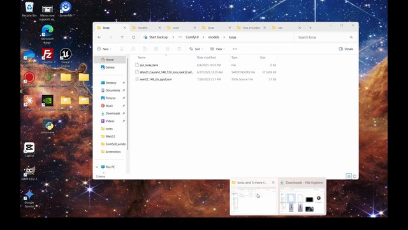This screenshot has height=230, width=408.
Task: Open Wan2.2 folder in navigation pane
Action: pyautogui.click(x=110, y=136)
